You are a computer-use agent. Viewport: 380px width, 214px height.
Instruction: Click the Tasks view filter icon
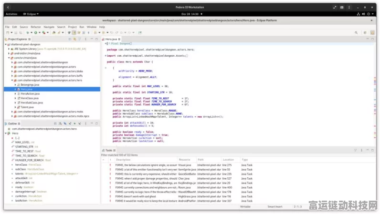[x=355, y=150]
